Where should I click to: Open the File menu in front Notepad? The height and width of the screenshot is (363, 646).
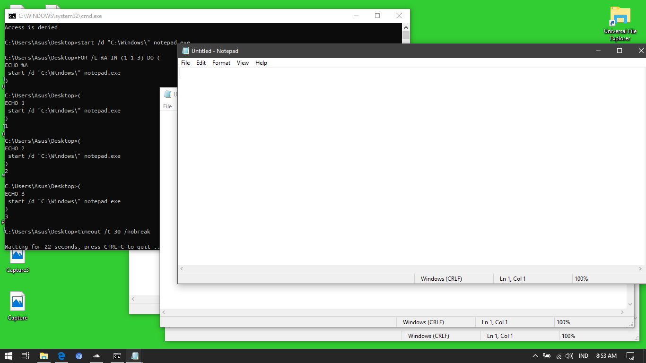[185, 63]
